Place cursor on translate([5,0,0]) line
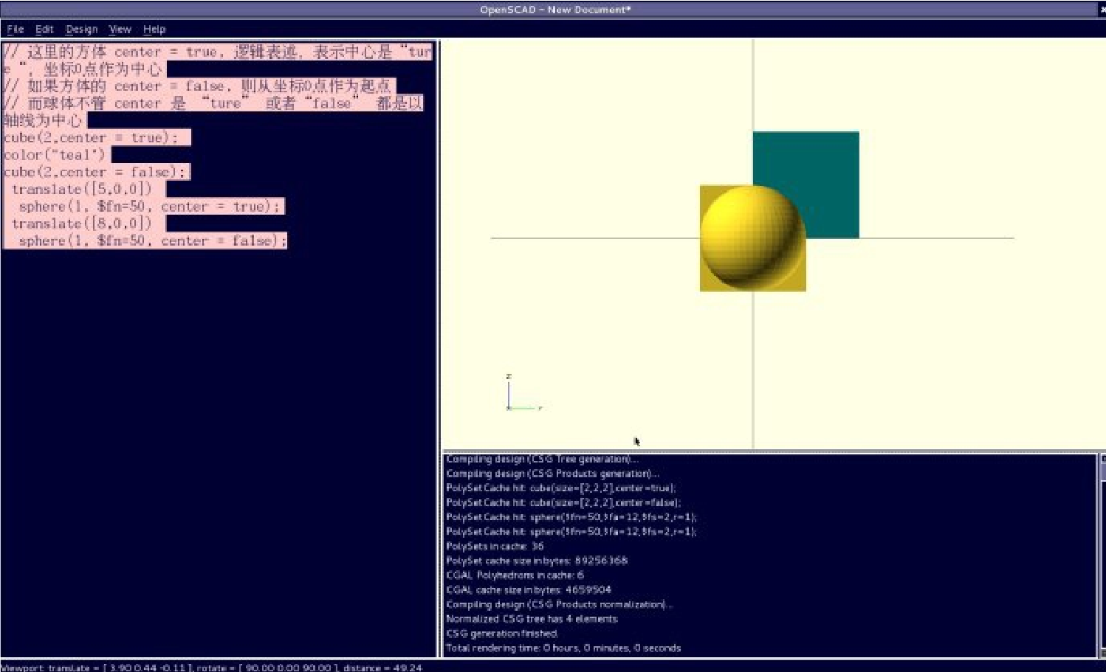The image size is (1106, 672). [x=81, y=190]
